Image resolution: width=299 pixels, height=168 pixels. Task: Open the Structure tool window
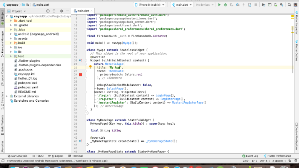pos(2,101)
